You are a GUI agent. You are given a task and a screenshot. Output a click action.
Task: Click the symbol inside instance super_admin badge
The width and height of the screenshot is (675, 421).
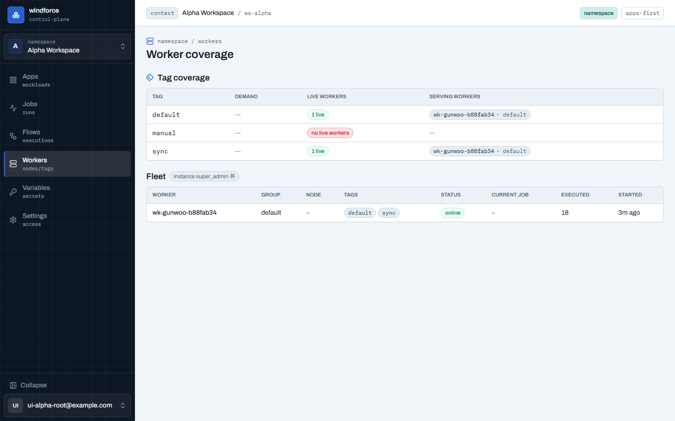[x=232, y=176]
